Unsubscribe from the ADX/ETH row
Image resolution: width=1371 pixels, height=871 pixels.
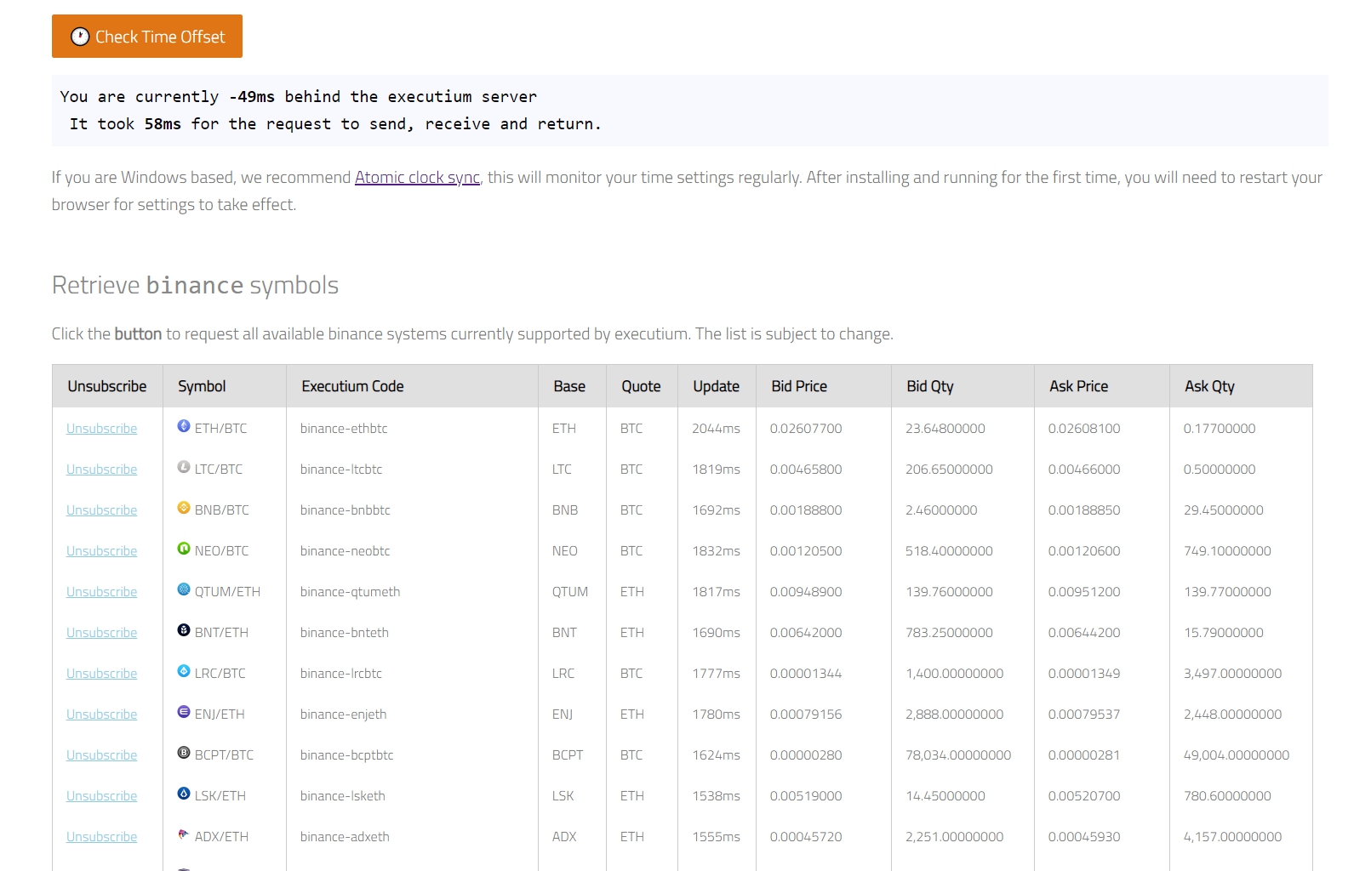tap(102, 837)
